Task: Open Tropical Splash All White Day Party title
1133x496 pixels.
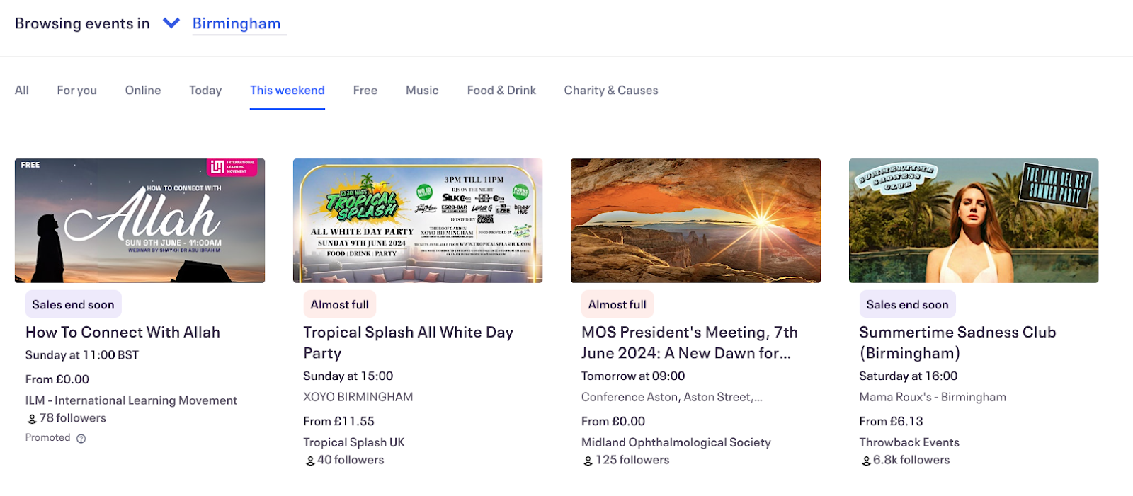Action: point(409,342)
